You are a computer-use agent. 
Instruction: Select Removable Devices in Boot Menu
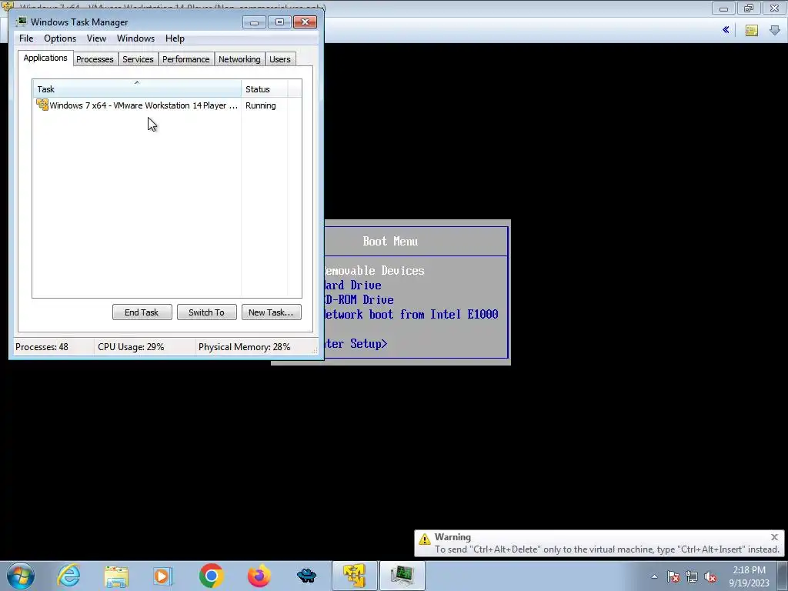(374, 271)
